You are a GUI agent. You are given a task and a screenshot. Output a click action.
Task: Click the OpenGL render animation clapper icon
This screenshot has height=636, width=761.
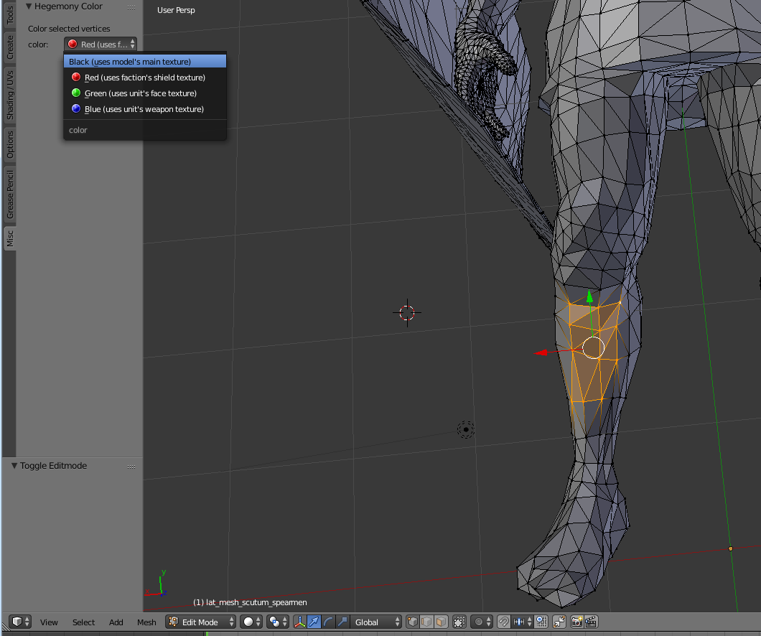pos(591,622)
